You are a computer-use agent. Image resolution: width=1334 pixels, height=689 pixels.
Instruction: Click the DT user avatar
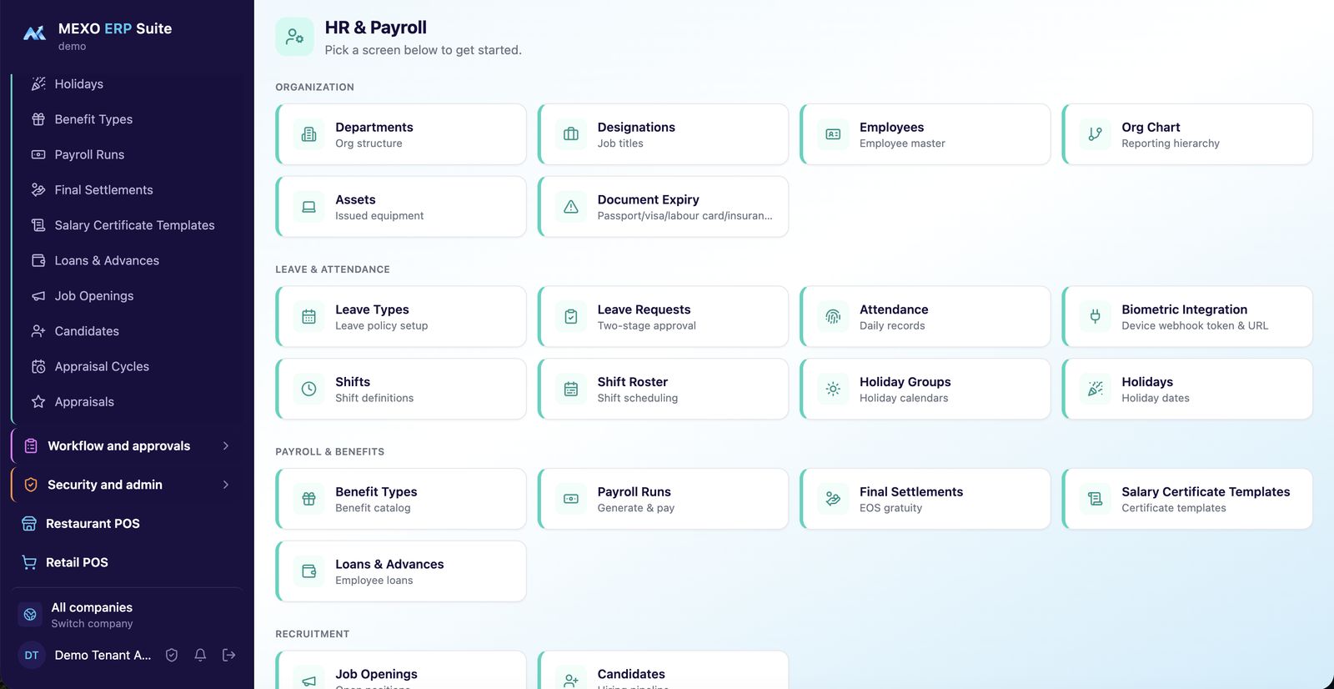pos(32,656)
